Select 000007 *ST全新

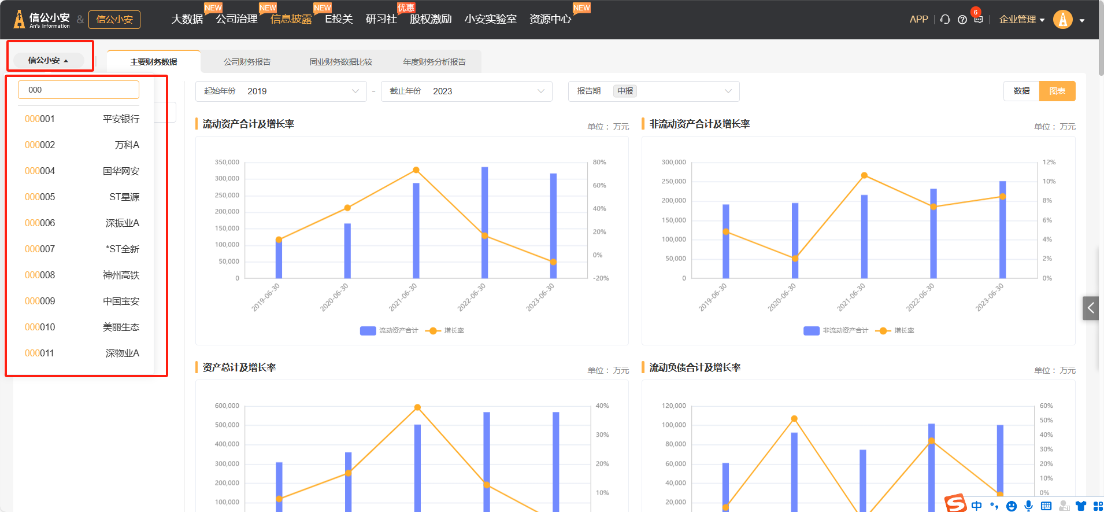(x=81, y=249)
